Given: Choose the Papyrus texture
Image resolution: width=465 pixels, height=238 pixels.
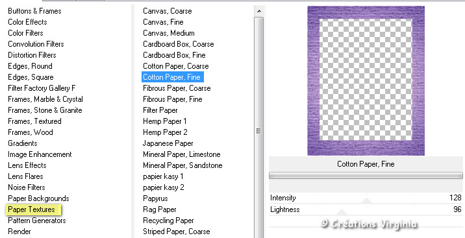Looking at the screenshot, I should pyautogui.click(x=155, y=198).
